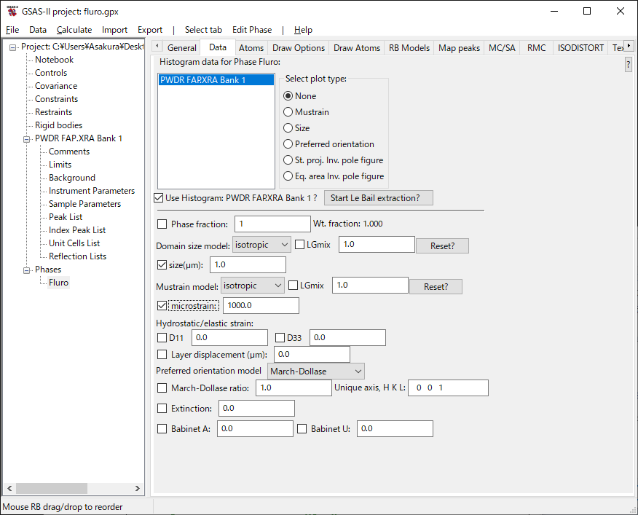The image size is (638, 515).
Task: Open the Domain size model dropdown
Action: 261,245
